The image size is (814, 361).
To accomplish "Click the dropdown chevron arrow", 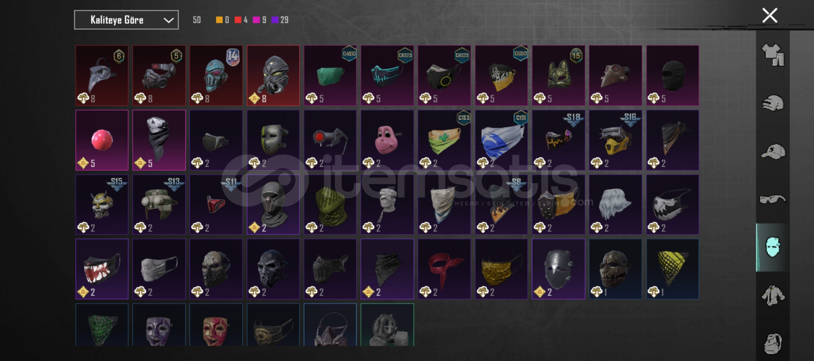I will coord(168,20).
